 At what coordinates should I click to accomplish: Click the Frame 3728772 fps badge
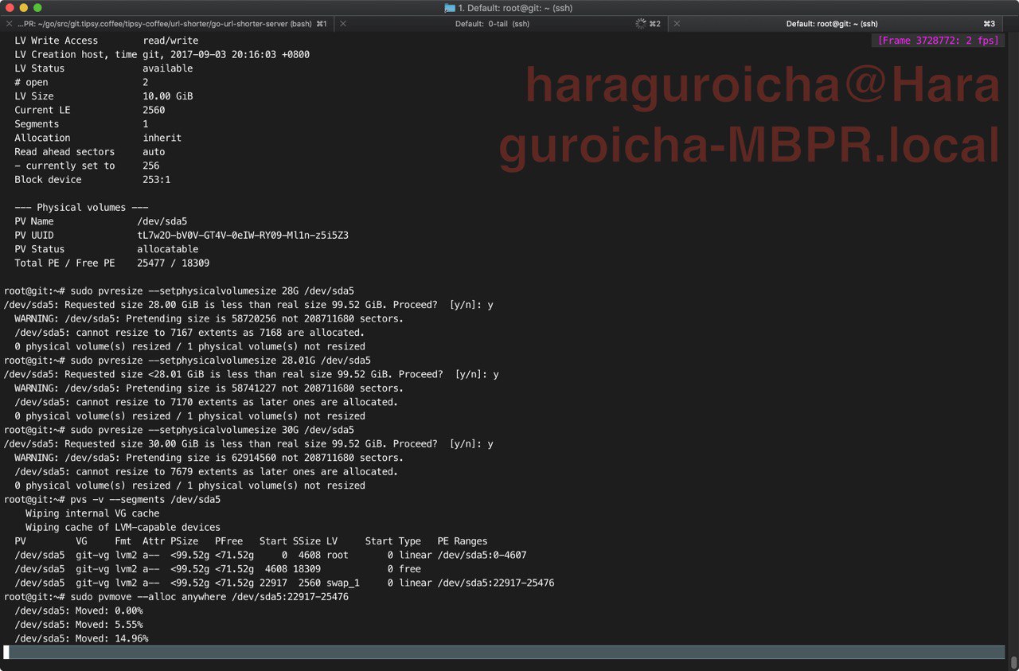click(938, 40)
